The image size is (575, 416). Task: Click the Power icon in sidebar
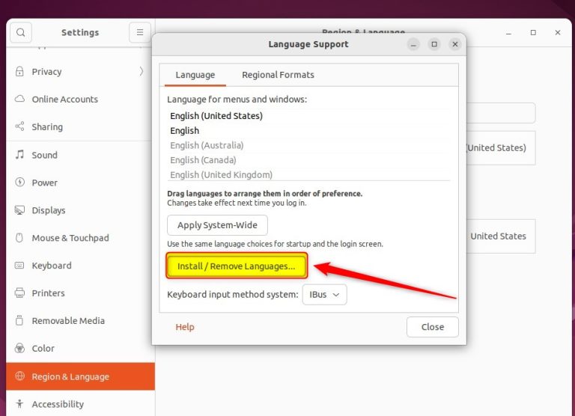19,182
